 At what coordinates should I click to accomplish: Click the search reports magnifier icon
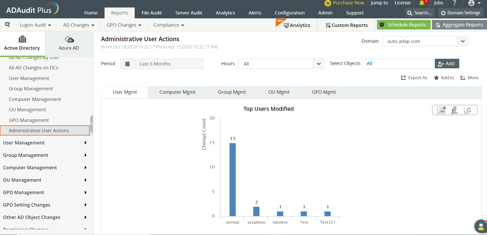point(8,25)
